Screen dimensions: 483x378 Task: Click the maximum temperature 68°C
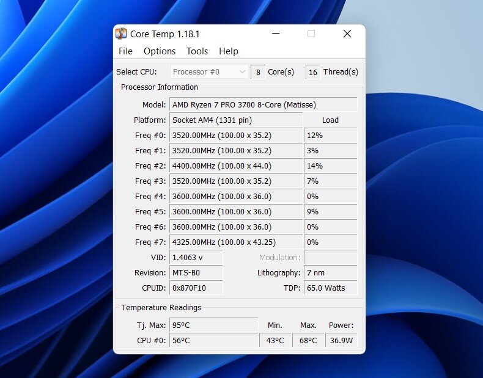pos(308,341)
